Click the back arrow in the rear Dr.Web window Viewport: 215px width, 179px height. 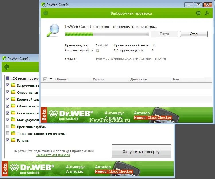[x=6, y=67]
